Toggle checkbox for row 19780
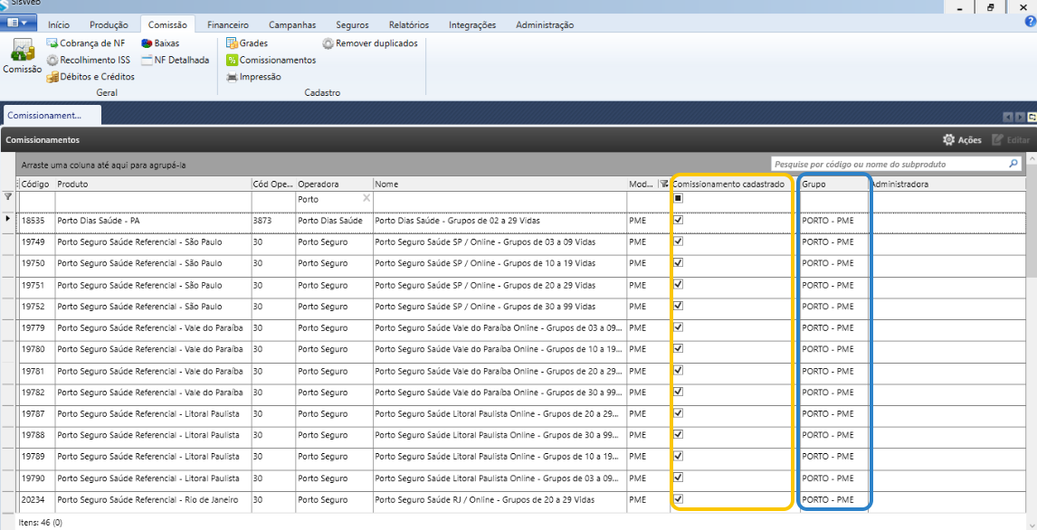This screenshot has width=1037, height=530. tap(678, 348)
